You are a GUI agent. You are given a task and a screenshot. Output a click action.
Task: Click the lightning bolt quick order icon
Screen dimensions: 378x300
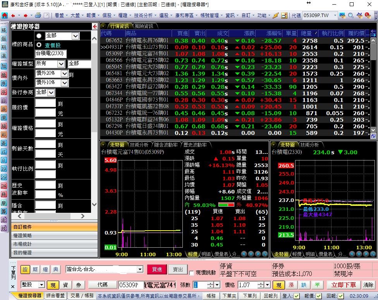276,16
